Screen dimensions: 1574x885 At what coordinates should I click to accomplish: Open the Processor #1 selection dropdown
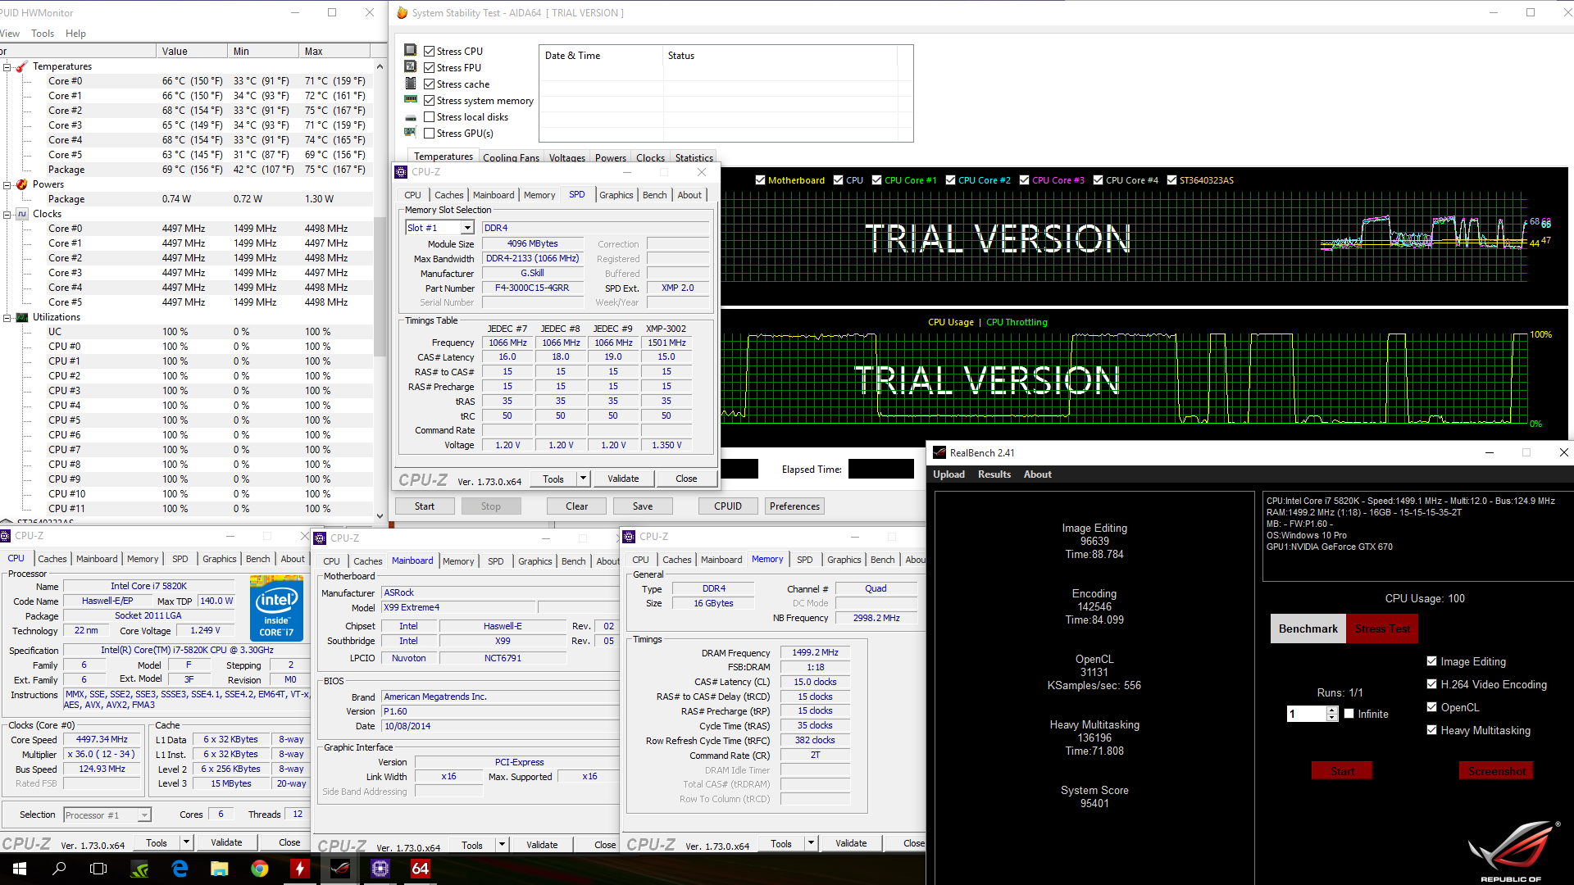point(144,815)
